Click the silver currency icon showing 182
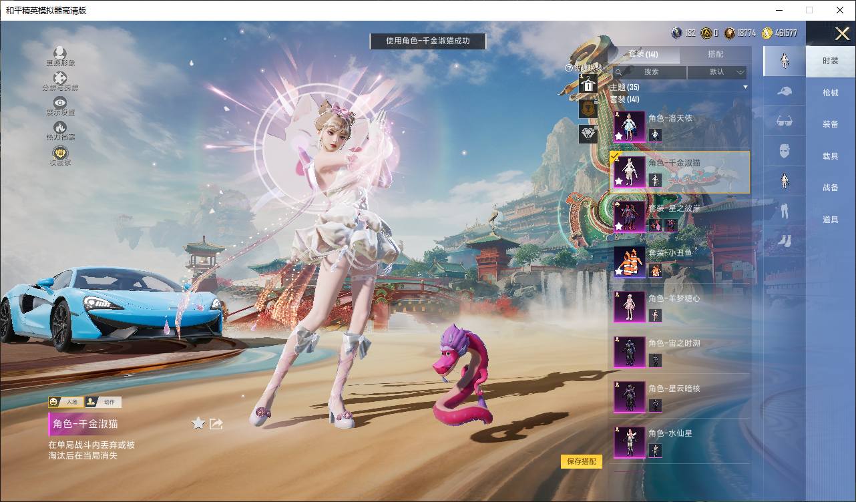856x502 pixels. [x=677, y=33]
